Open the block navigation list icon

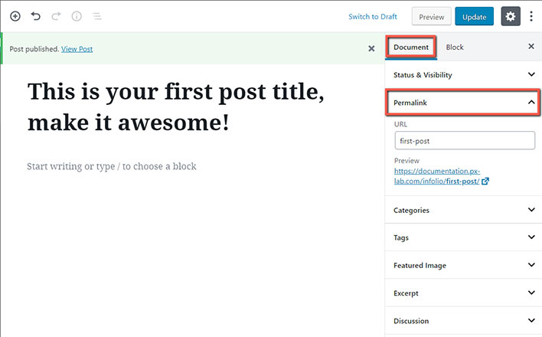[x=97, y=16]
